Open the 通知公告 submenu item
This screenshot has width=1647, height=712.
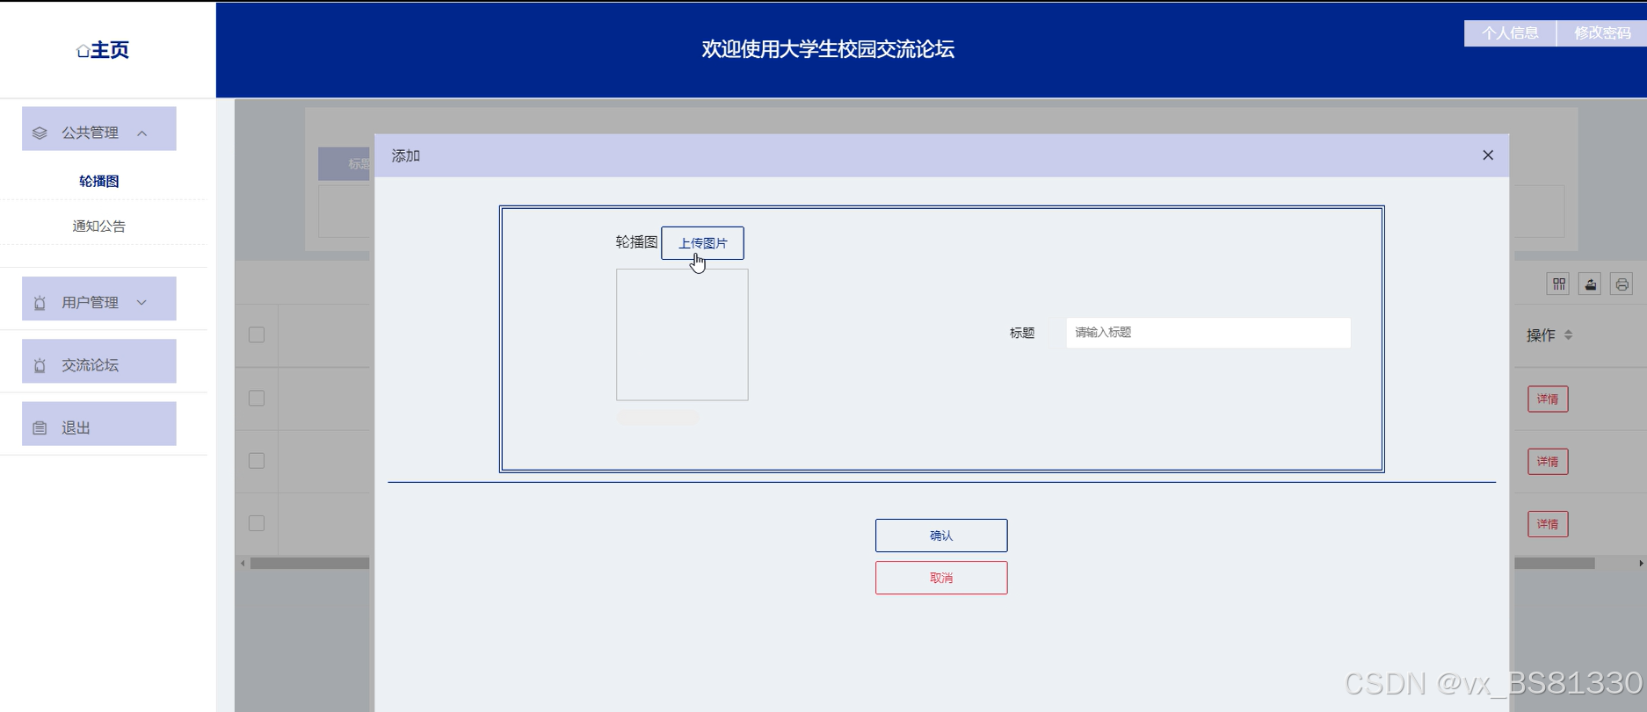(x=99, y=226)
